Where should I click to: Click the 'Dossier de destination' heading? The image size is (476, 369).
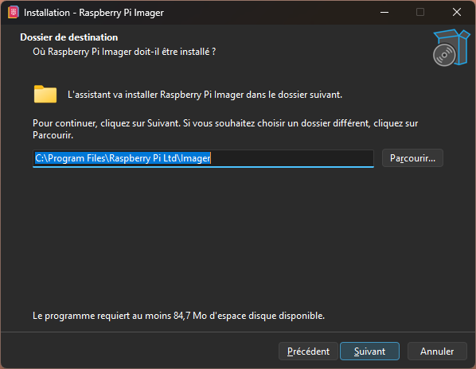(69, 37)
